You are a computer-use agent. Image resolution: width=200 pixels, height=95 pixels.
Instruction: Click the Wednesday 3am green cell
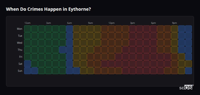click(48, 43)
